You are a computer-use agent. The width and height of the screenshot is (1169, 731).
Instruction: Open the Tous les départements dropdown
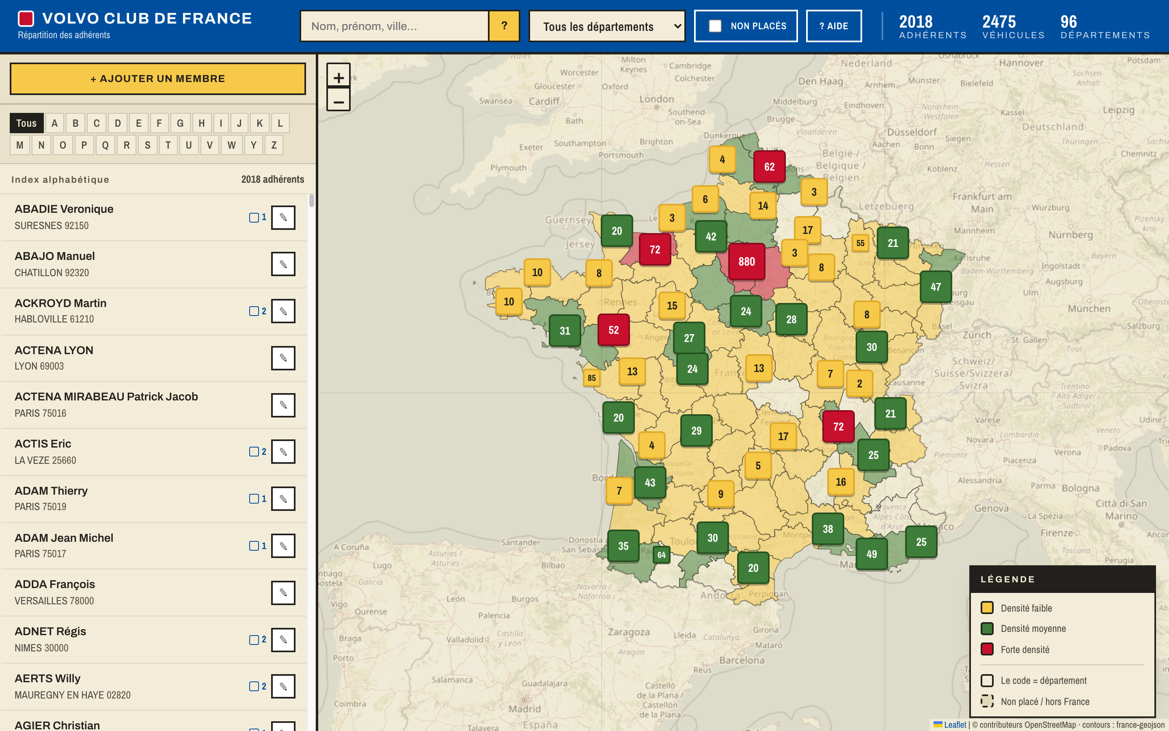click(607, 26)
